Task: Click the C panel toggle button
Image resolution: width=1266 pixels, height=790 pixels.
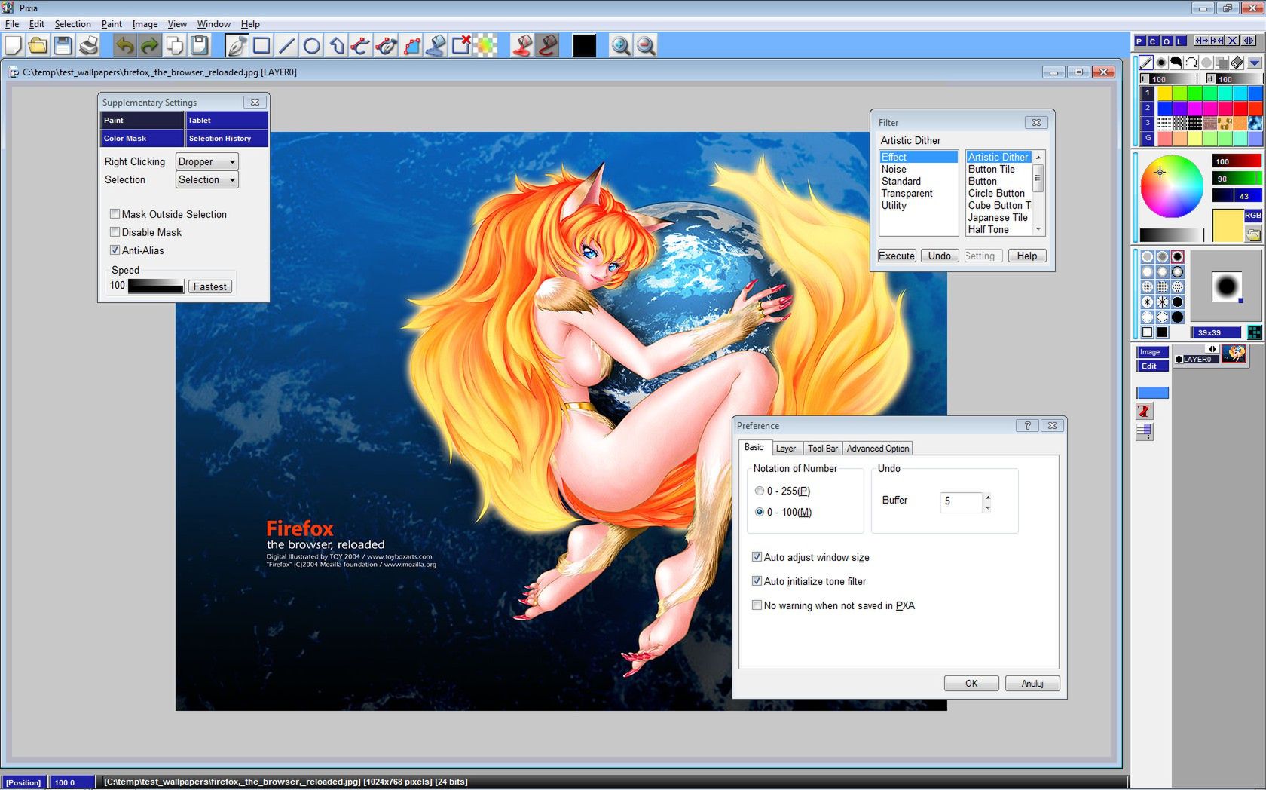Action: [1153, 41]
